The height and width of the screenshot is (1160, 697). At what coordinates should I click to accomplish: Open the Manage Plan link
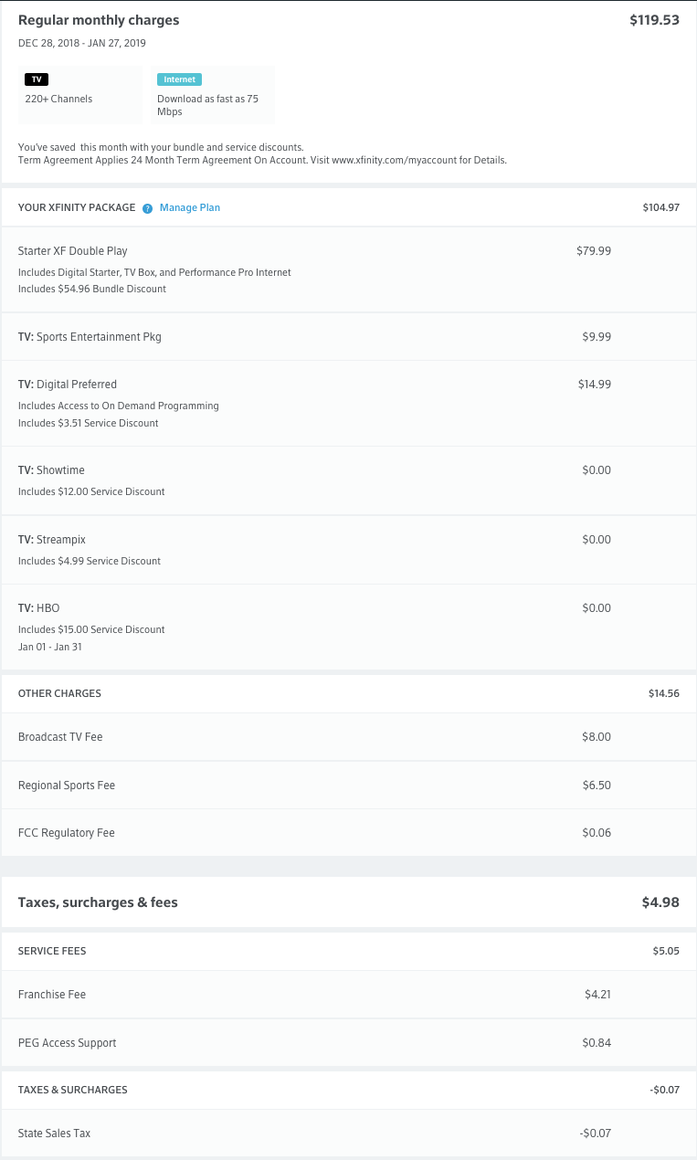point(190,207)
